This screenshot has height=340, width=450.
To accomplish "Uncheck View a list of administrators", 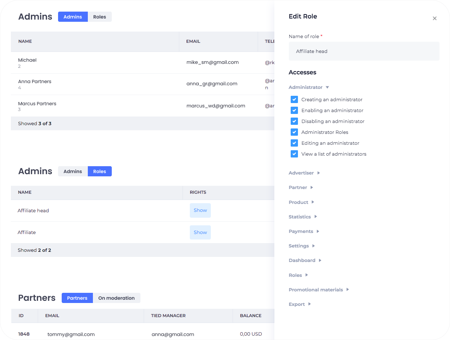I will (294, 154).
